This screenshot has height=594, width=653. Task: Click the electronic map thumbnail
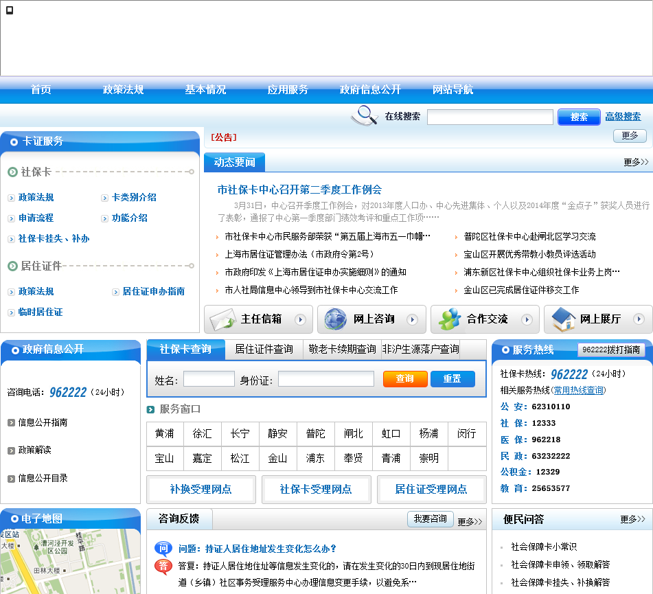pyautogui.click(x=70, y=561)
